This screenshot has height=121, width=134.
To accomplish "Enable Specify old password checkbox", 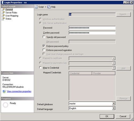I will coord(44,37).
